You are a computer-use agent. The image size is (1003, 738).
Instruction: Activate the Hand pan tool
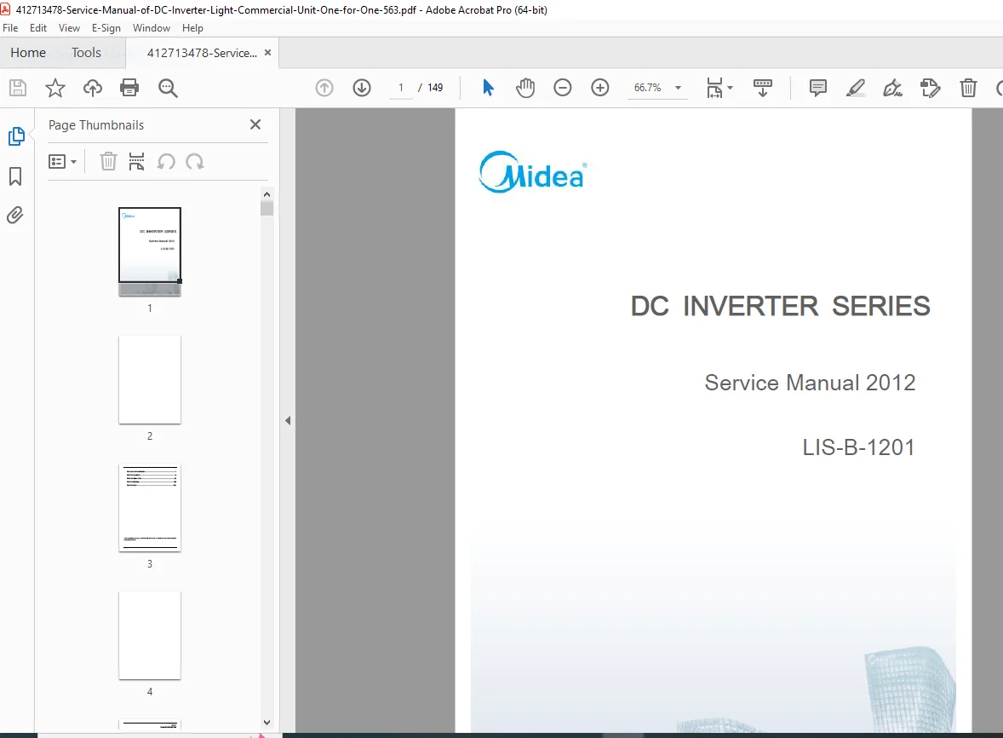tap(525, 88)
